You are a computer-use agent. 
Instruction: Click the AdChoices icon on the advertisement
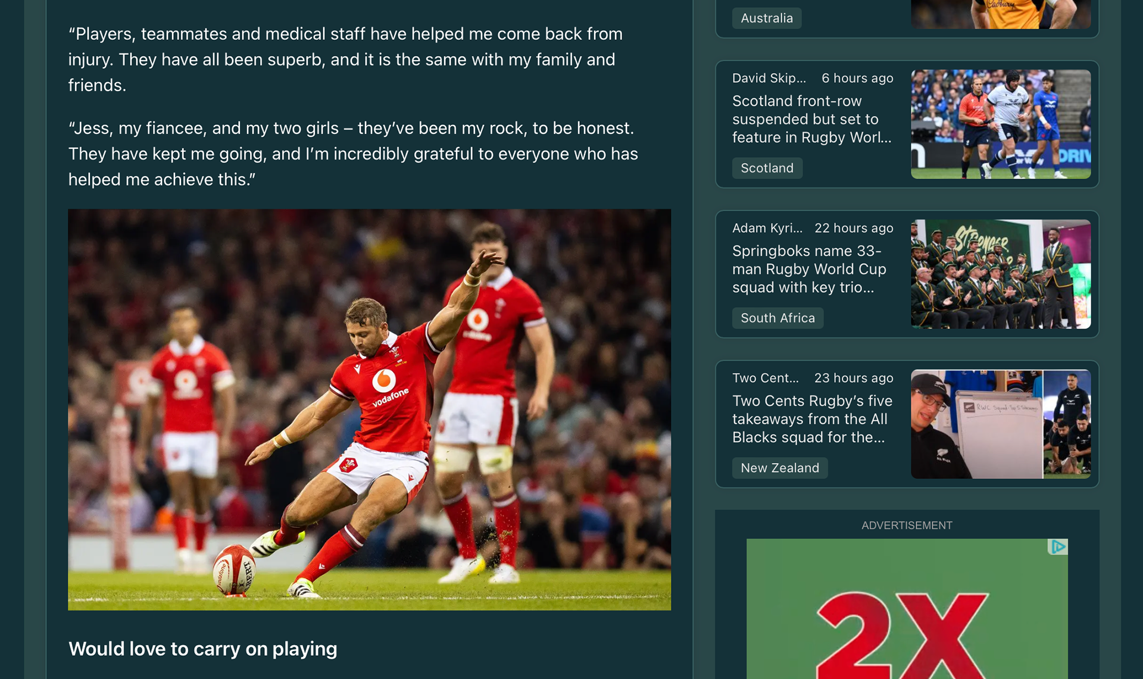1058,546
